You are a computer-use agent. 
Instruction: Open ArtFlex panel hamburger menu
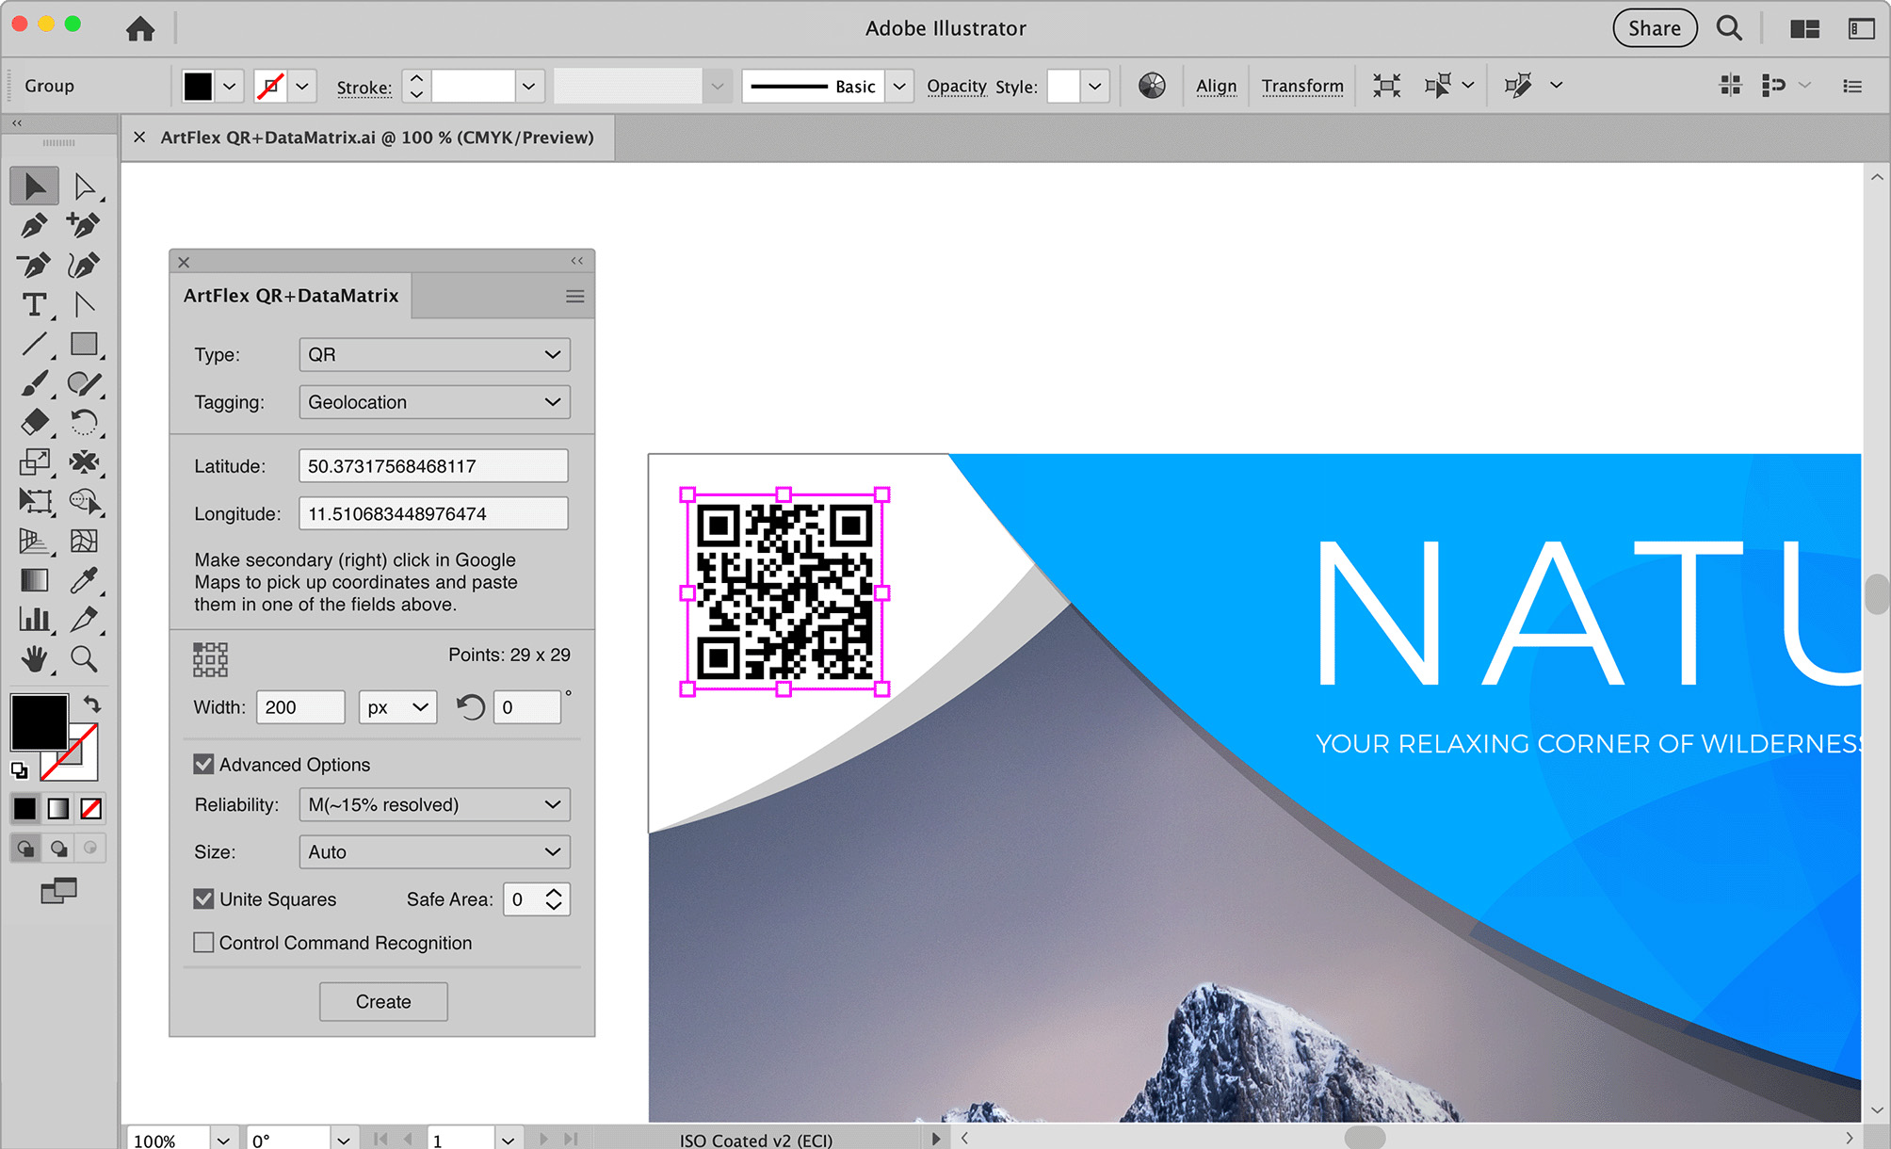(574, 297)
